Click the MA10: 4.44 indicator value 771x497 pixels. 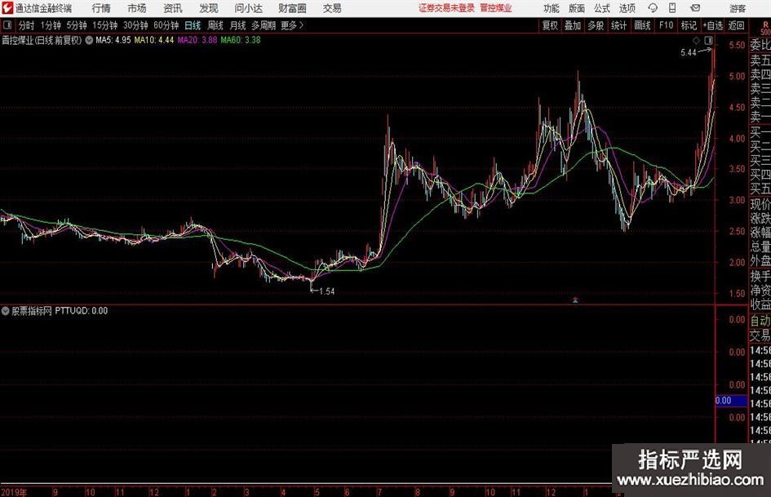tap(154, 40)
